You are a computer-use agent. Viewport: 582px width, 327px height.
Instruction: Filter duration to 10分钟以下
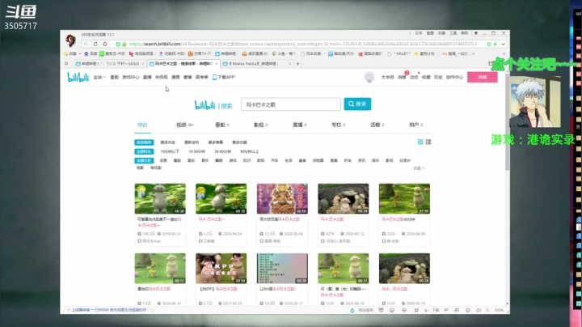[170, 151]
